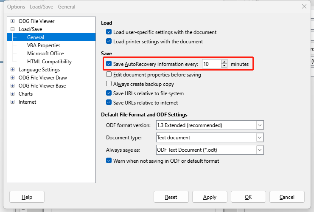Decrease AutoRecovery minutes with down arrow
This screenshot has width=314, height=212.
[224, 66]
